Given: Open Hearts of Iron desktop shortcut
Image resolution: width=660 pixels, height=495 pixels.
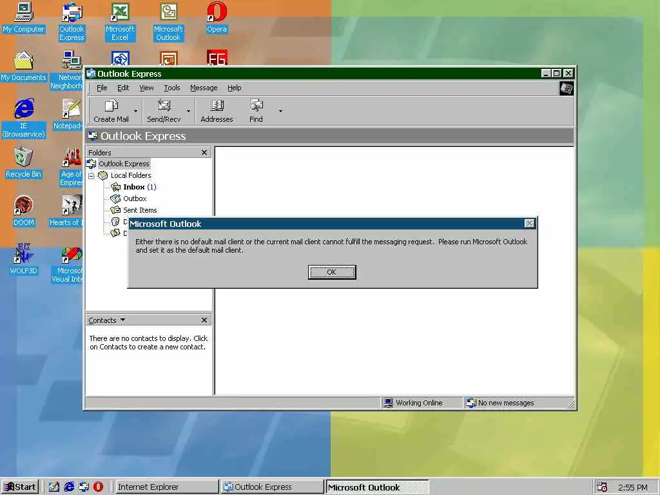Looking at the screenshot, I should coord(66,211).
